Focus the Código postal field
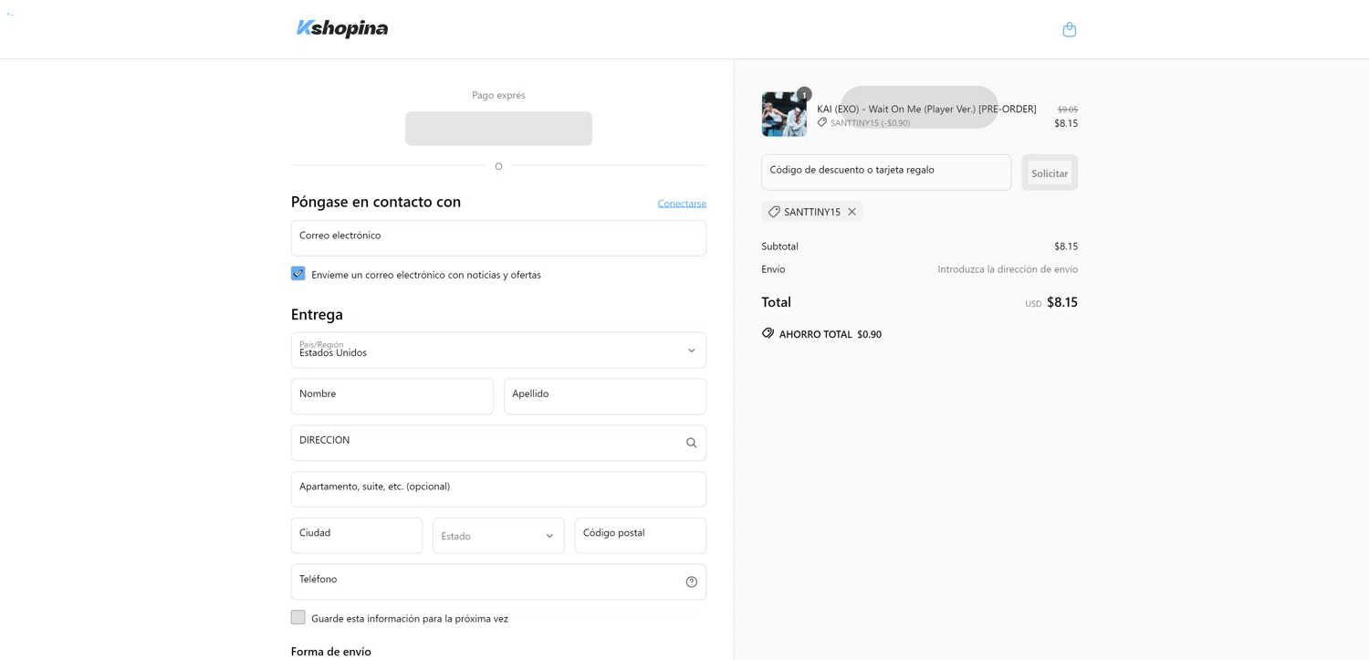Screen dimensions: 1369x660 [641, 536]
